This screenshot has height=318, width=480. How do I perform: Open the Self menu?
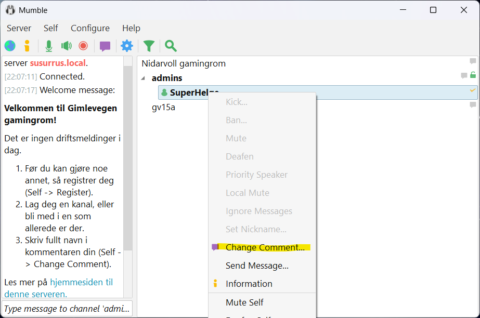pos(50,28)
